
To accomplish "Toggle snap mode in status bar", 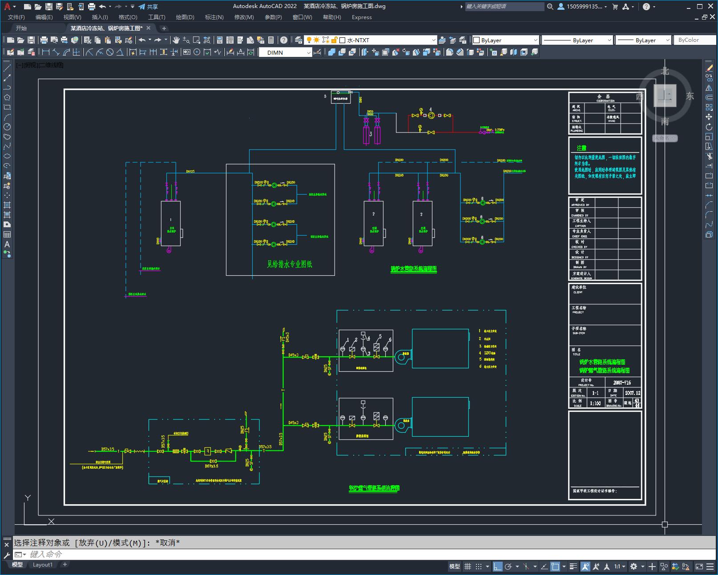I will pyautogui.click(x=479, y=567).
